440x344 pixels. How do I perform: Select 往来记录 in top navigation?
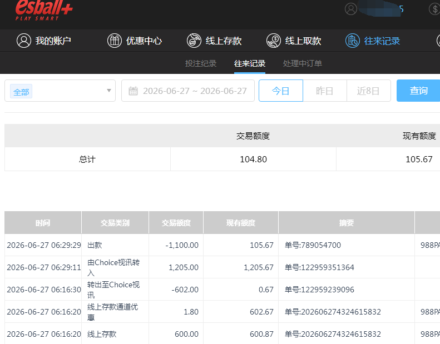(373, 41)
